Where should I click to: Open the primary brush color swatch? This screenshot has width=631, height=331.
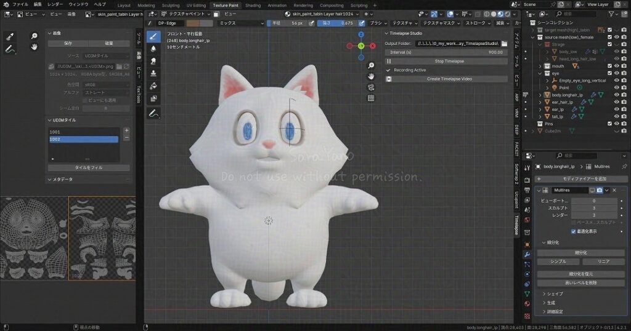(193, 23)
